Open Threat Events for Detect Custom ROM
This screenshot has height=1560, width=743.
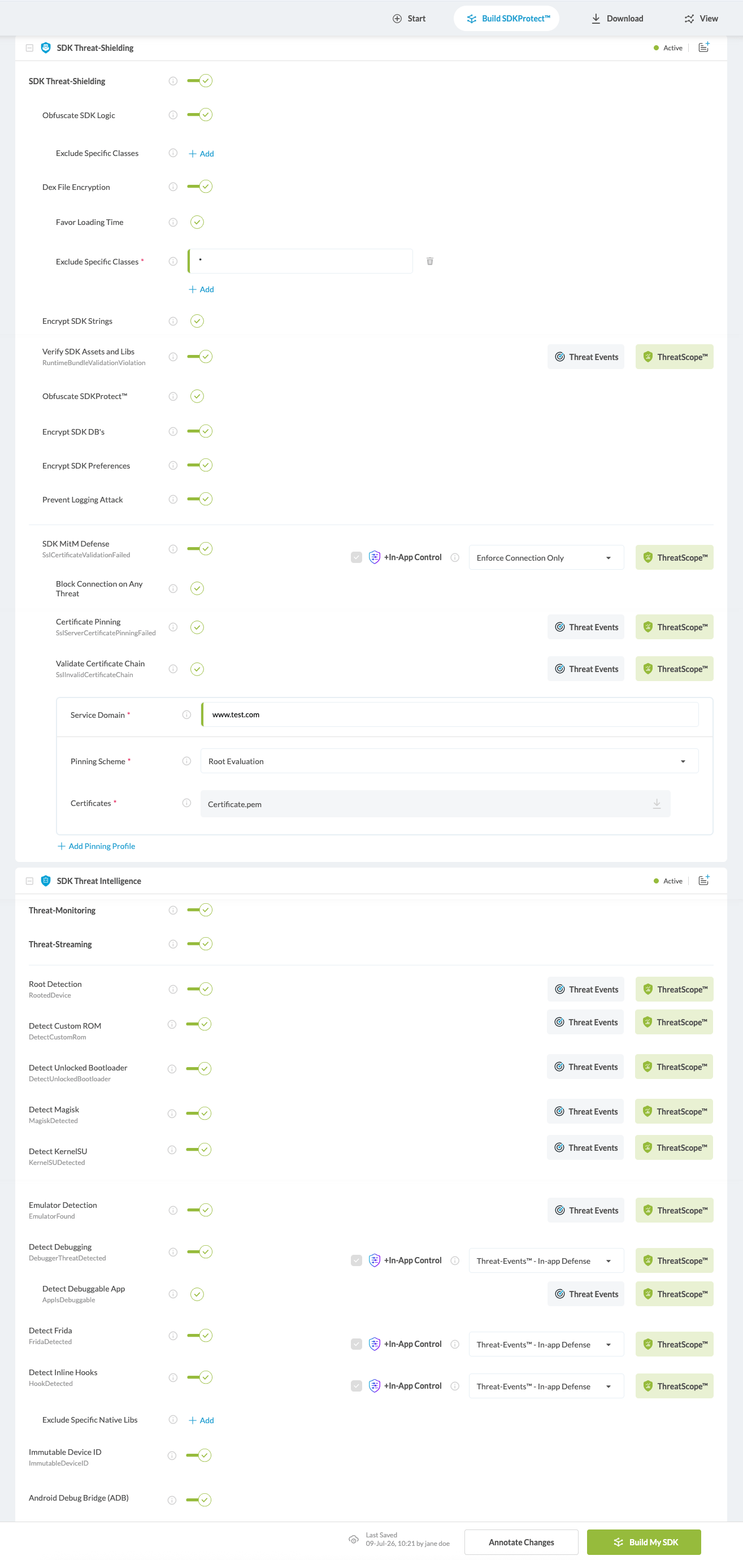[x=585, y=1022]
